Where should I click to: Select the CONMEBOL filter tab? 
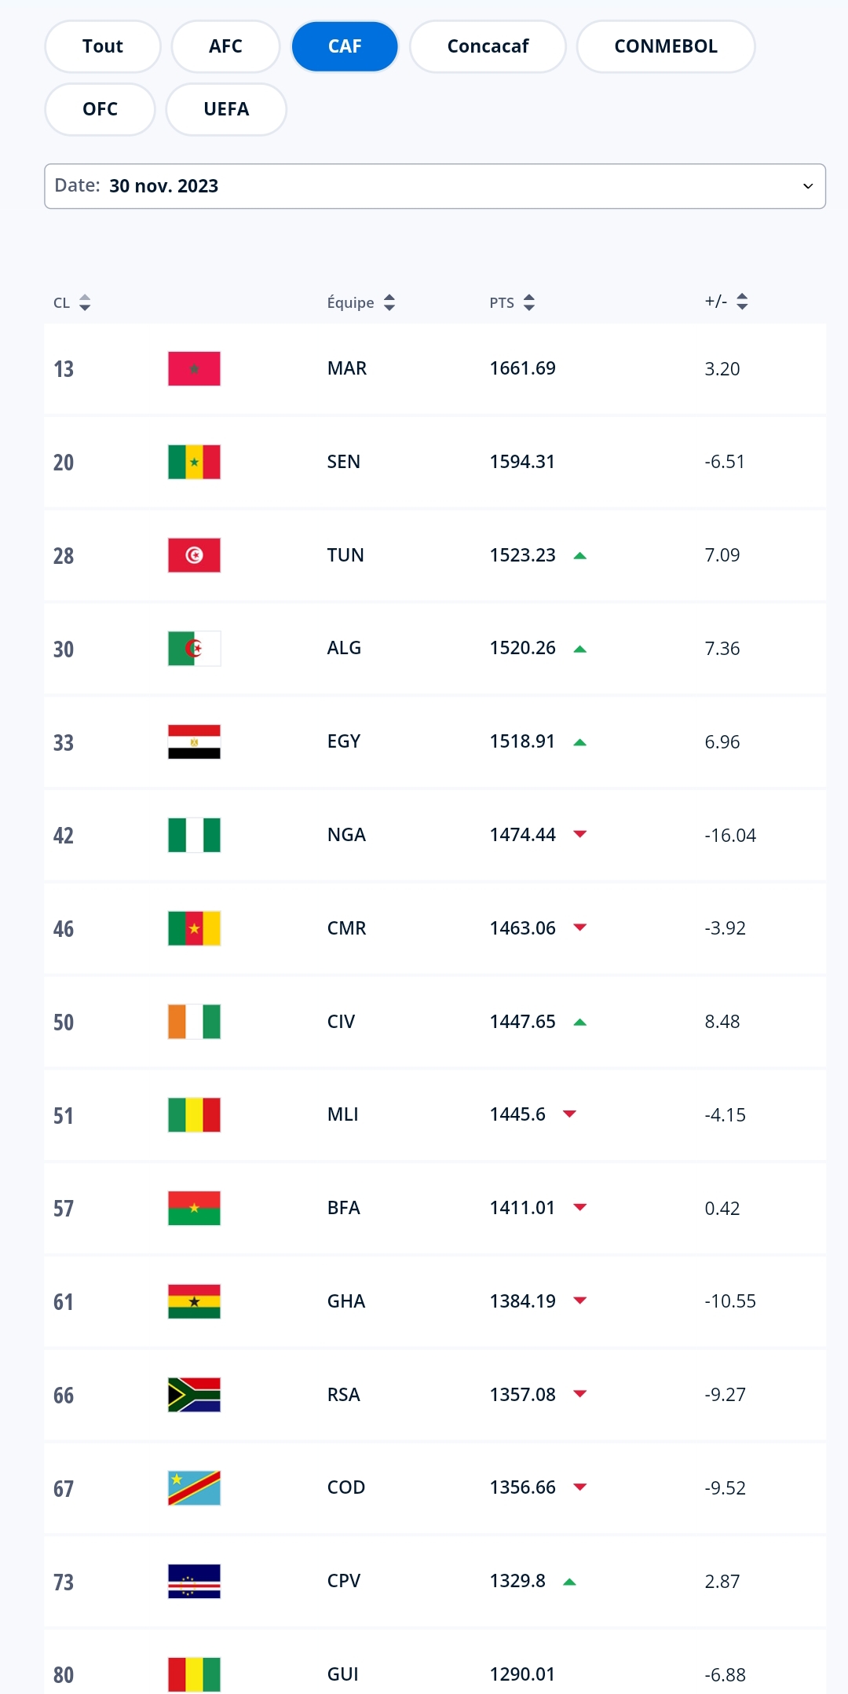tap(665, 46)
